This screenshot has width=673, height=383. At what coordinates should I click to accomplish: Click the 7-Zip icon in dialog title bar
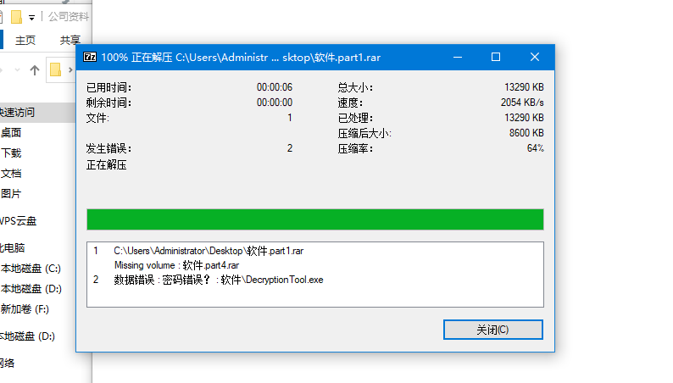pos(89,57)
